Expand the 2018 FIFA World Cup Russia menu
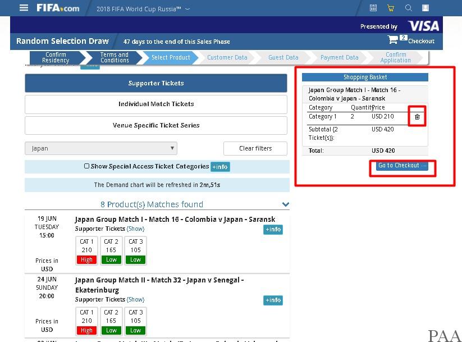 coord(143,9)
